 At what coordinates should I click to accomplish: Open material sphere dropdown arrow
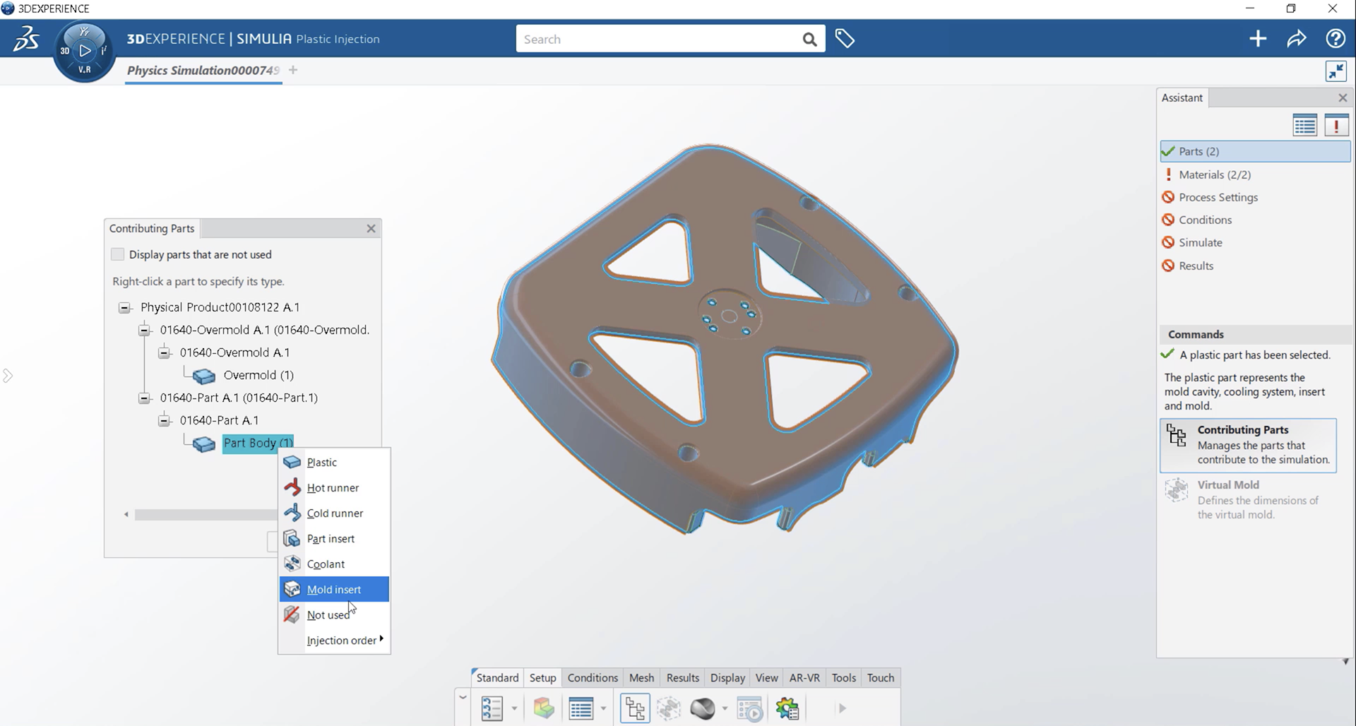coord(725,708)
